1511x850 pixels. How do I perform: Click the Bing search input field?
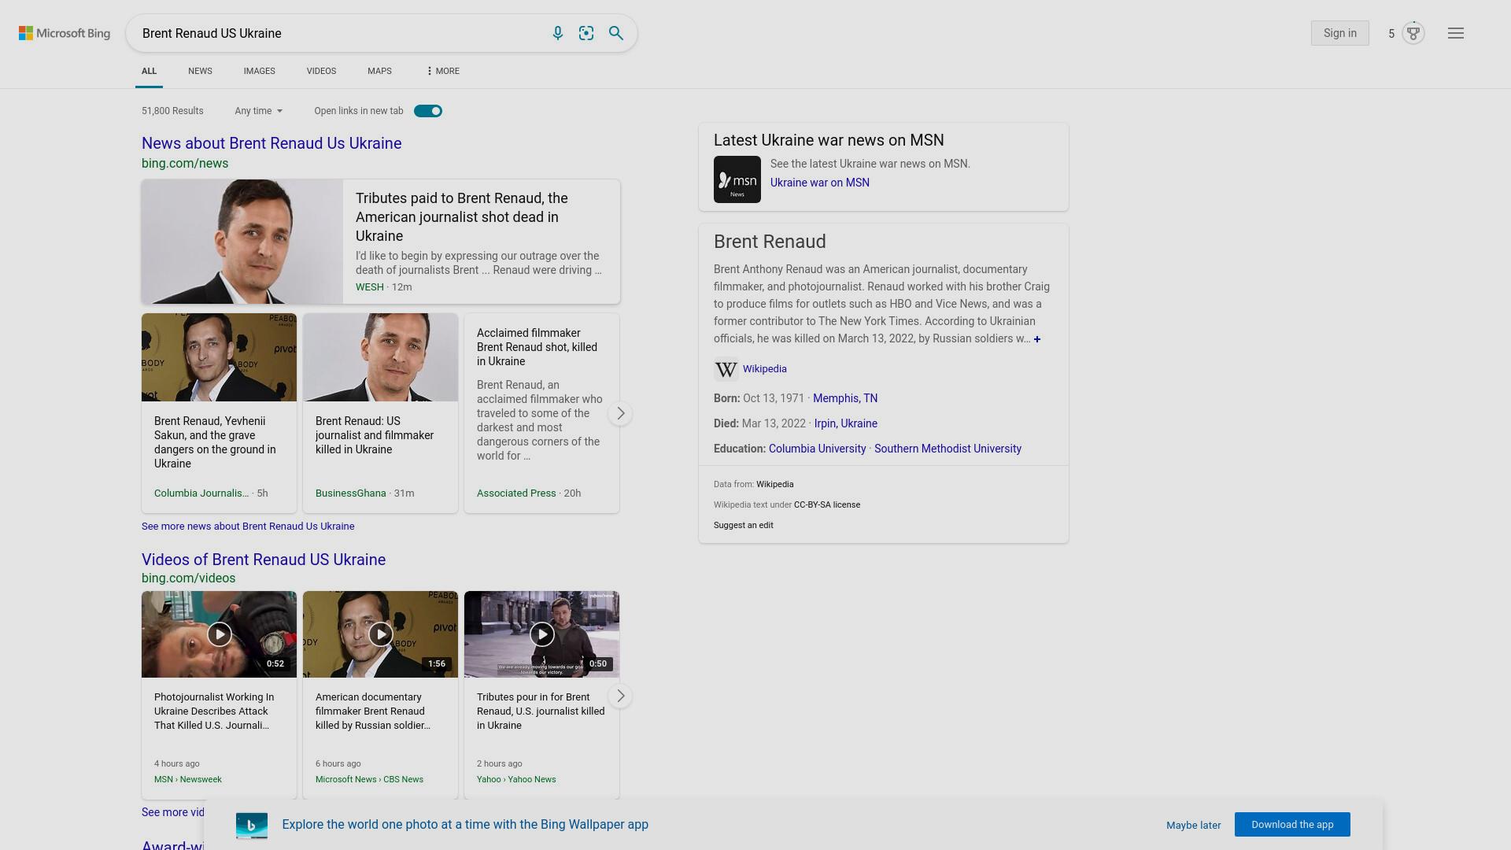[338, 33]
